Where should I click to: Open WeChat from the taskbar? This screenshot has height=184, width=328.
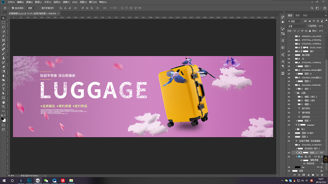pyautogui.click(x=46, y=180)
